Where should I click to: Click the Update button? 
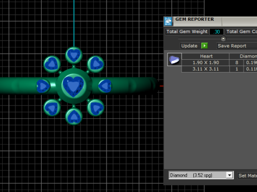point(190,46)
